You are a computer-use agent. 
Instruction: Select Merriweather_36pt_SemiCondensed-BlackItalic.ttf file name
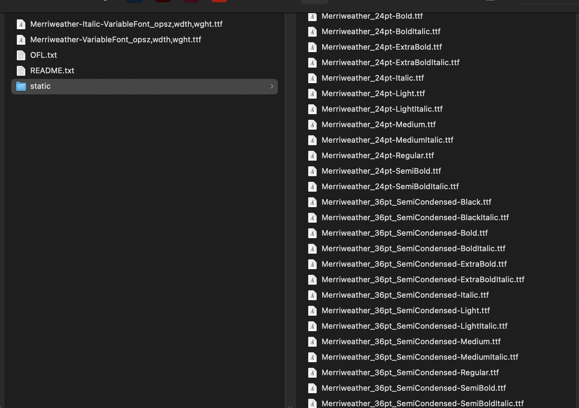[416, 217]
